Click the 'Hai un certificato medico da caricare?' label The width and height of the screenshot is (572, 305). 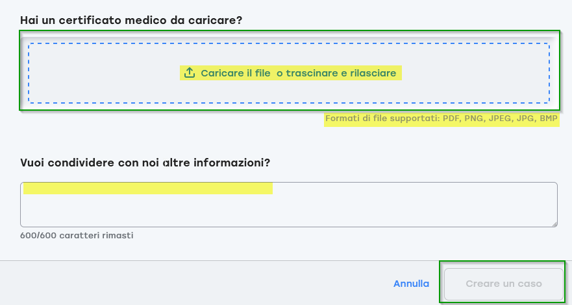[131, 21]
